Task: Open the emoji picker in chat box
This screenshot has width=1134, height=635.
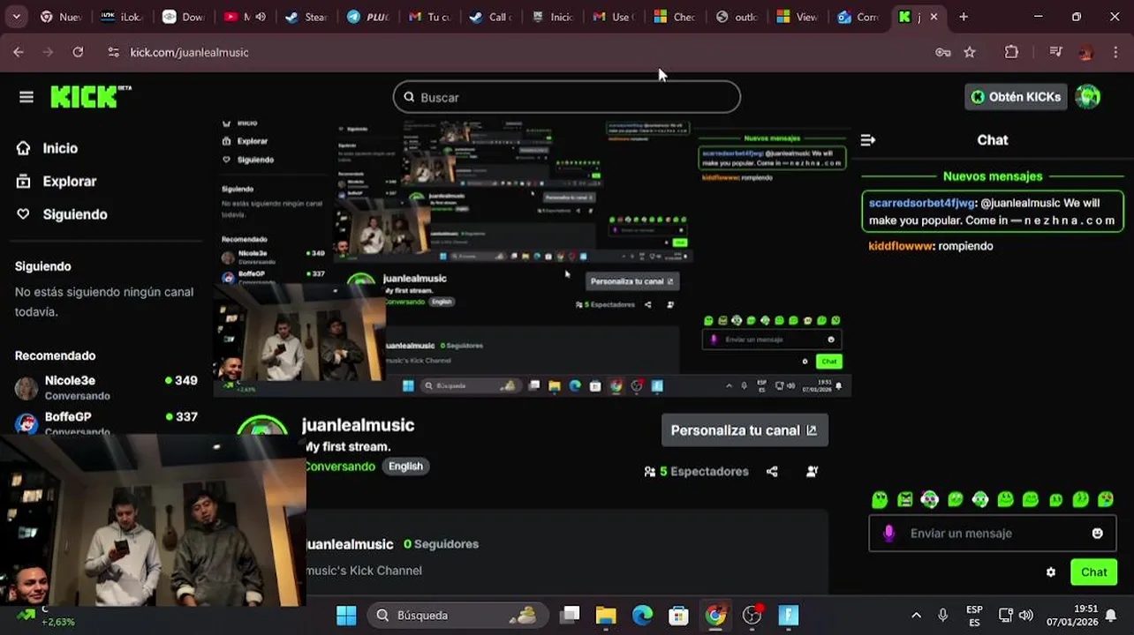Action: tap(1098, 533)
